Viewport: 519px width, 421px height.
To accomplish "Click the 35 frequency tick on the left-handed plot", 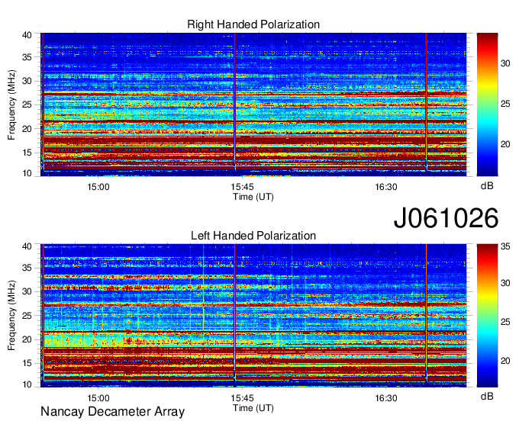I will (x=27, y=268).
